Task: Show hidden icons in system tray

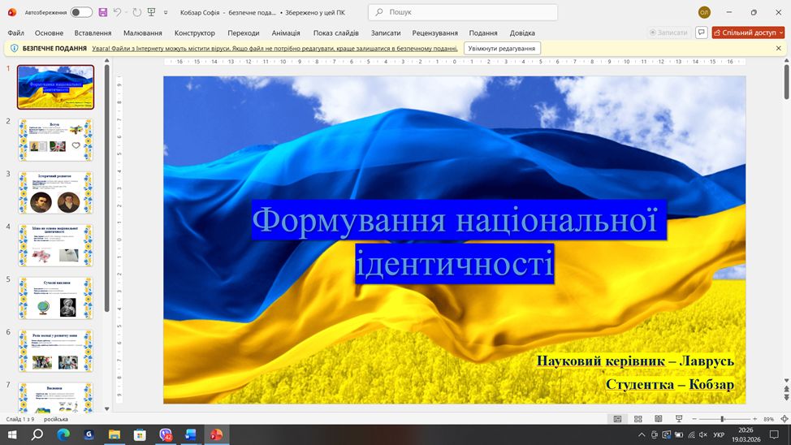Action: point(641,435)
